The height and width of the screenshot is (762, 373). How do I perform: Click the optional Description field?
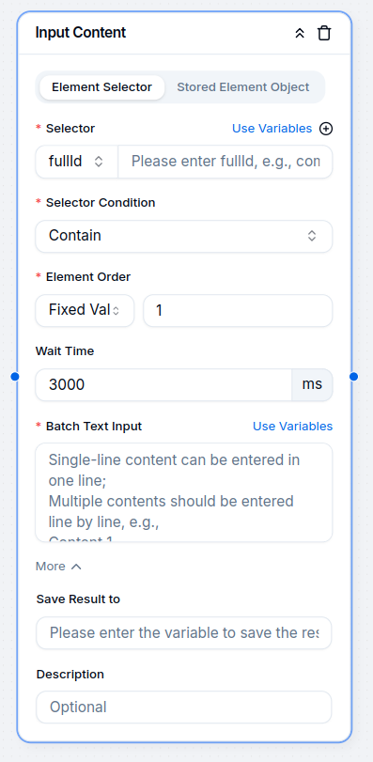pyautogui.click(x=184, y=708)
